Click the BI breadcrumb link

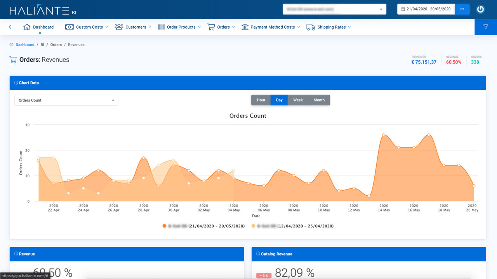(42, 45)
